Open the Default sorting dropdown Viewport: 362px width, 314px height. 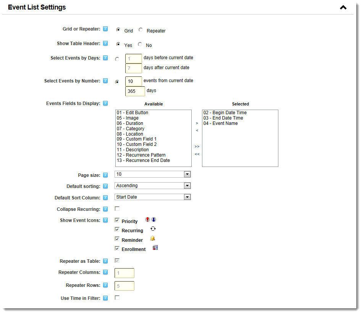coord(187,186)
